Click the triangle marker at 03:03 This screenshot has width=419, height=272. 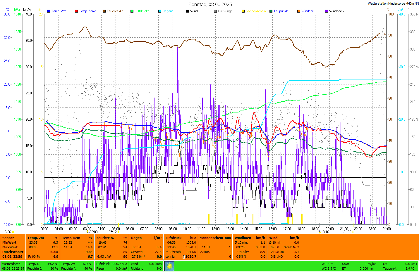[x=87, y=232]
